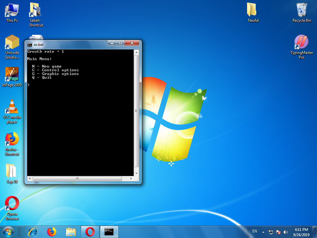Click the 'N - New game' line
The width and height of the screenshot is (317, 238).
coord(47,66)
